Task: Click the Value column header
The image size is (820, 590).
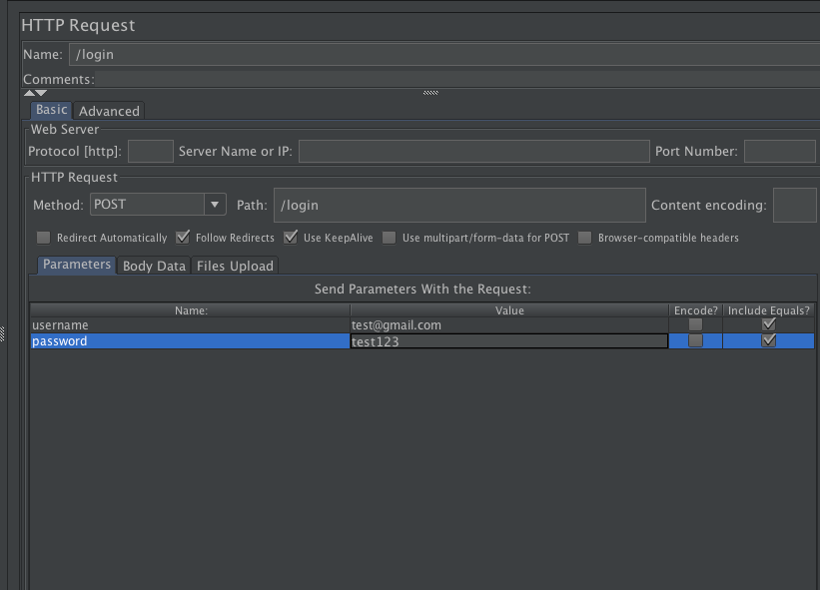Action: (509, 310)
